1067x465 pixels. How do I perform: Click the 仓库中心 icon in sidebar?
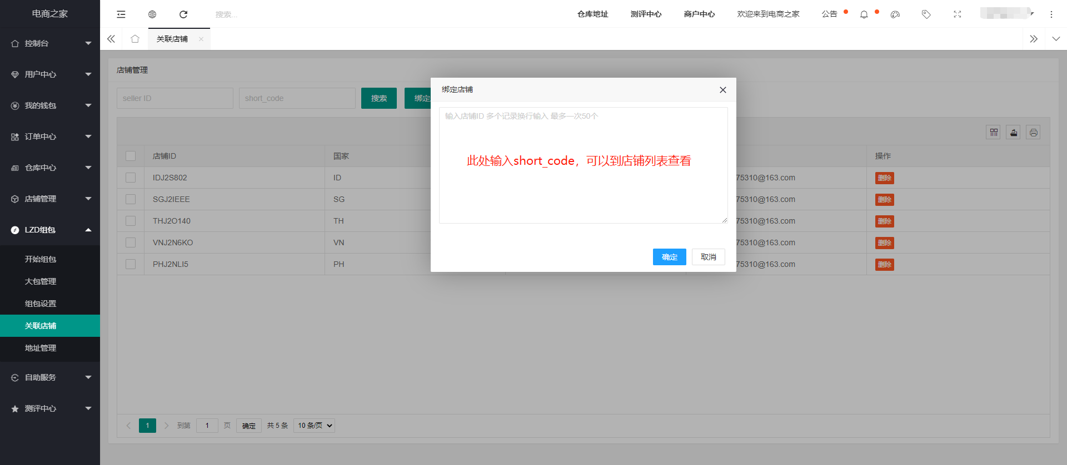[15, 168]
